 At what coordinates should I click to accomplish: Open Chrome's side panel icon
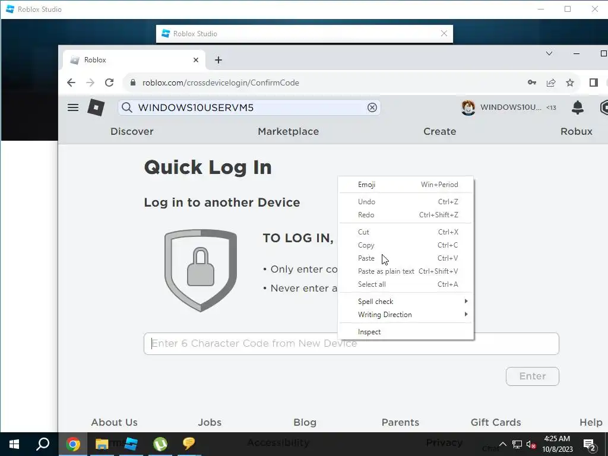point(593,83)
